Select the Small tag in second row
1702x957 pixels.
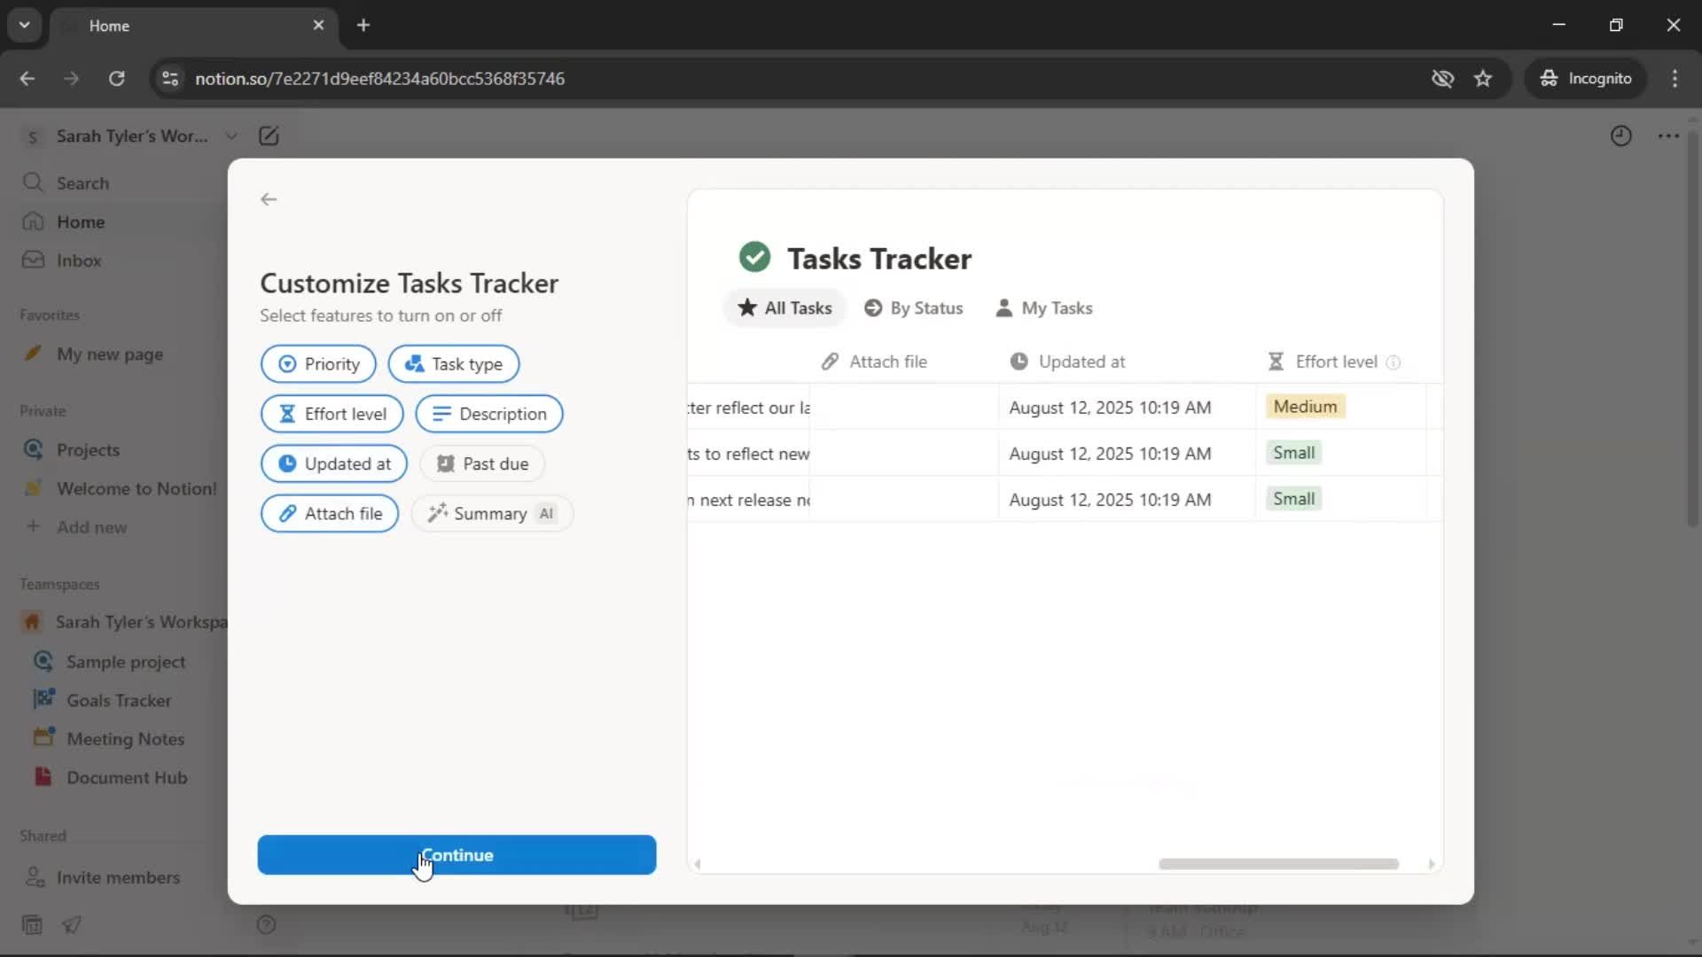coord(1293,453)
